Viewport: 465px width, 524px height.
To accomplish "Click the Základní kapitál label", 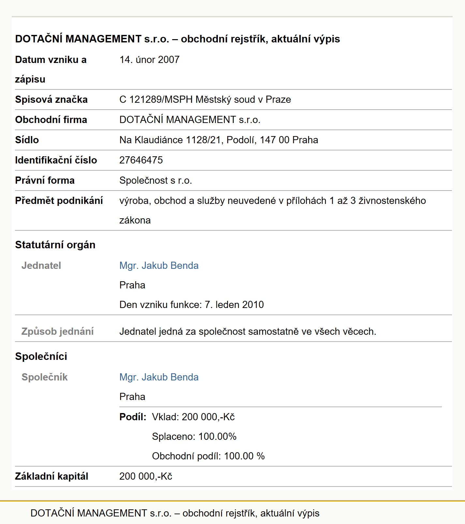I will [x=52, y=476].
